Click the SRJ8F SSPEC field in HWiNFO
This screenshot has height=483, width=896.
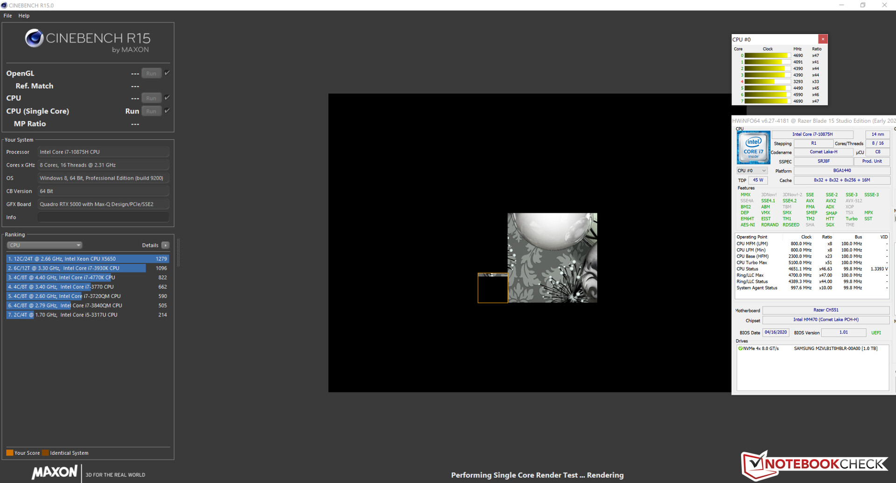[824, 161]
